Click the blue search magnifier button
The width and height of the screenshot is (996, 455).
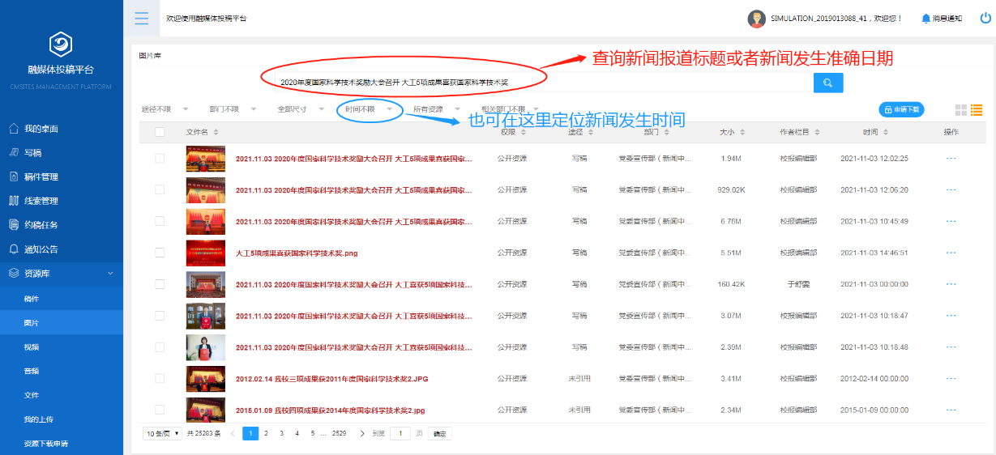[827, 83]
